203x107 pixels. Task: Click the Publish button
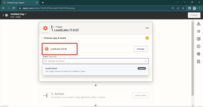point(194,15)
